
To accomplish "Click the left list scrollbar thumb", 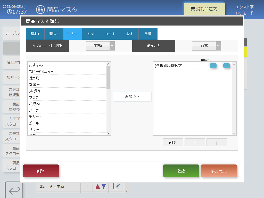I will pyautogui.click(x=109, y=77).
